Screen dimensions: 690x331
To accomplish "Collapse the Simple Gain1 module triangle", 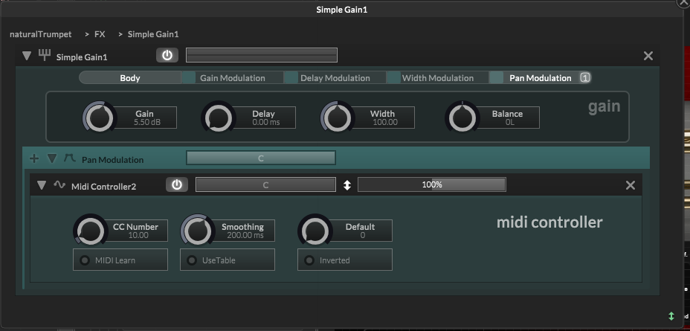I will pyautogui.click(x=28, y=56).
